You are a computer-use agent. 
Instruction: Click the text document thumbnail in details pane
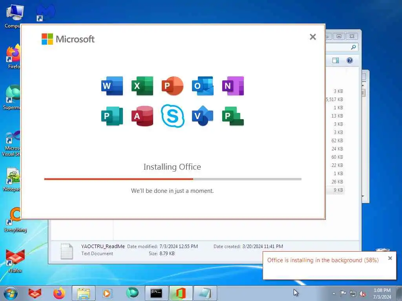pyautogui.click(x=67, y=251)
